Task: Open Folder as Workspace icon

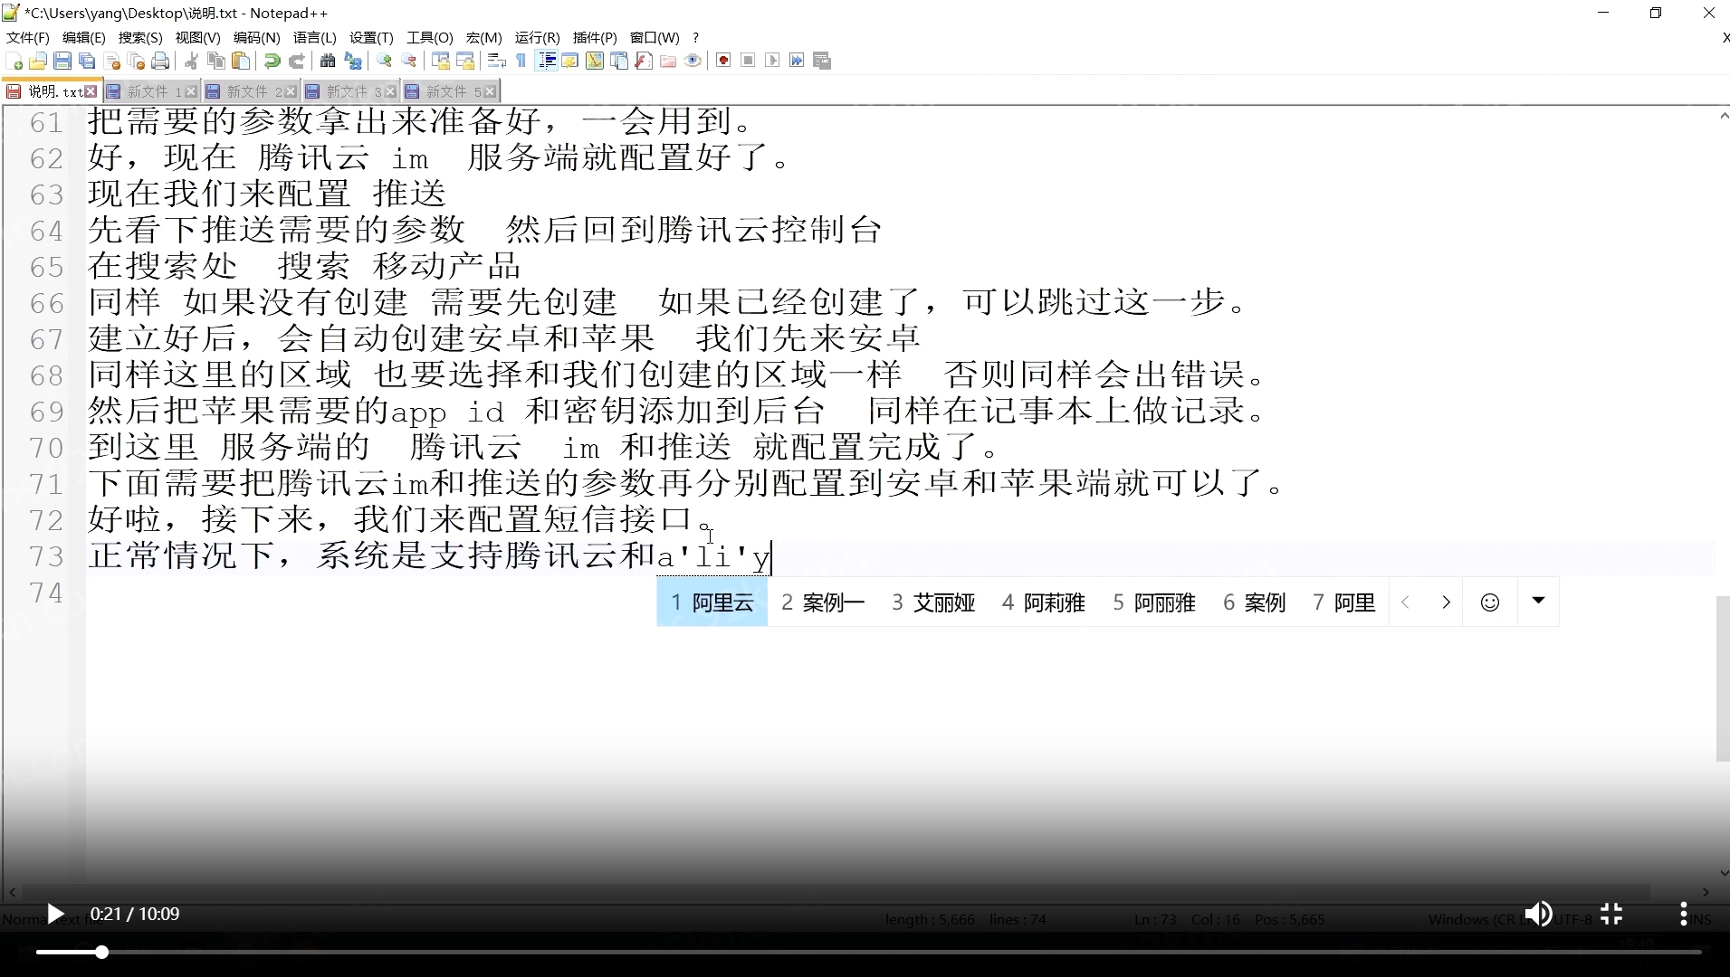Action: point(668,61)
